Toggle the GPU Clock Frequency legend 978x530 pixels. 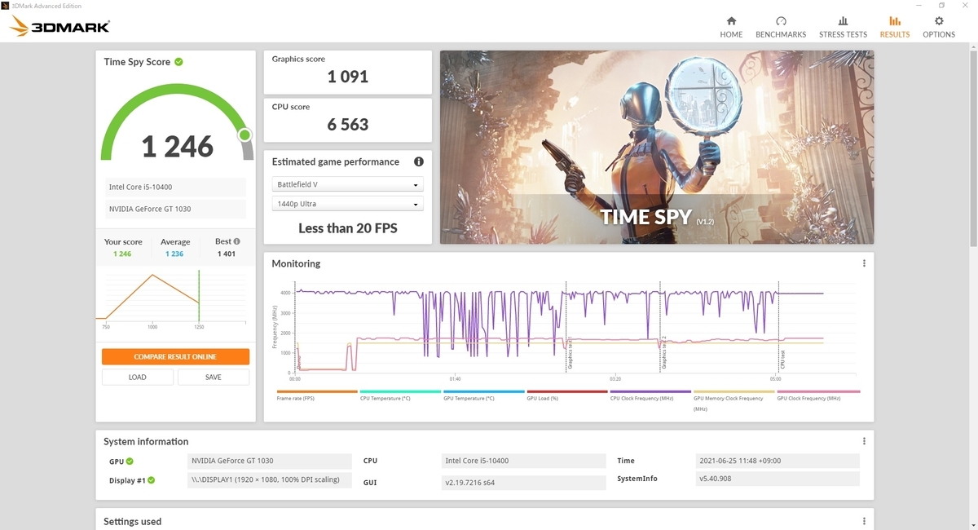(817, 395)
